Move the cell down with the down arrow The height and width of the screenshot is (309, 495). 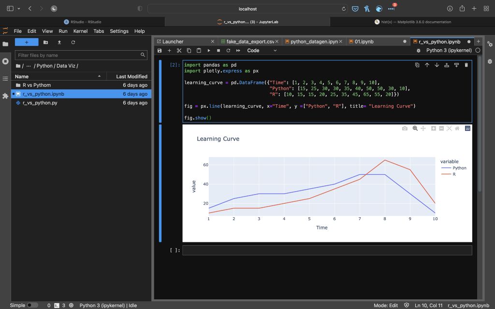(437, 65)
